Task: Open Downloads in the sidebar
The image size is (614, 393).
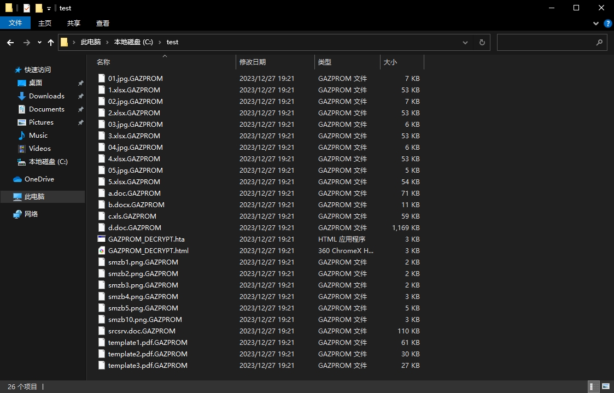Action: click(x=46, y=96)
